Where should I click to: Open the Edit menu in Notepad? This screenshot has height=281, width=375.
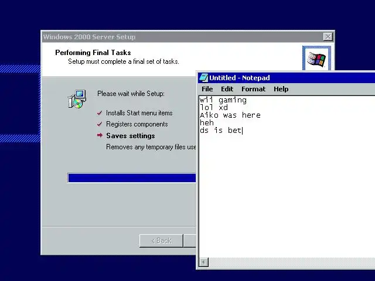click(x=227, y=89)
